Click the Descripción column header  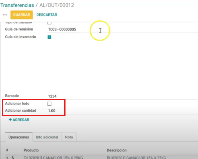(117, 150)
